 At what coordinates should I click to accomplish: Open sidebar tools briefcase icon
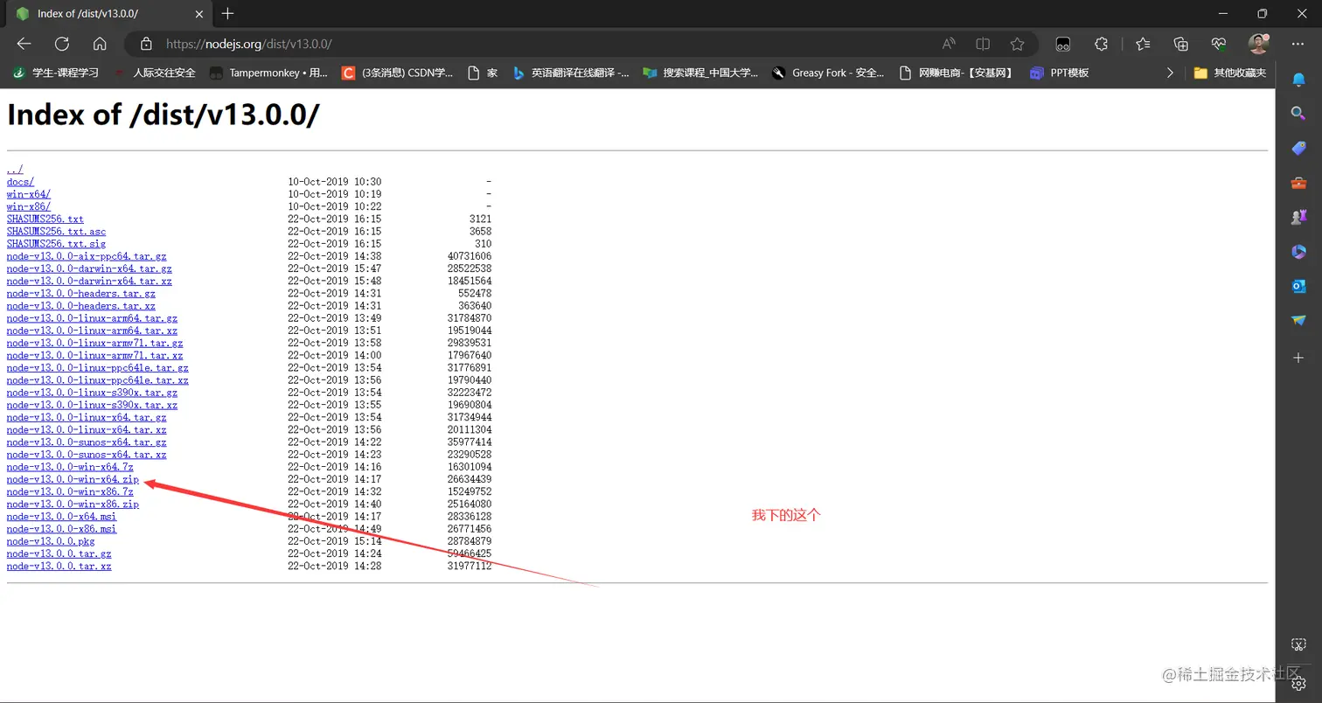click(x=1298, y=183)
